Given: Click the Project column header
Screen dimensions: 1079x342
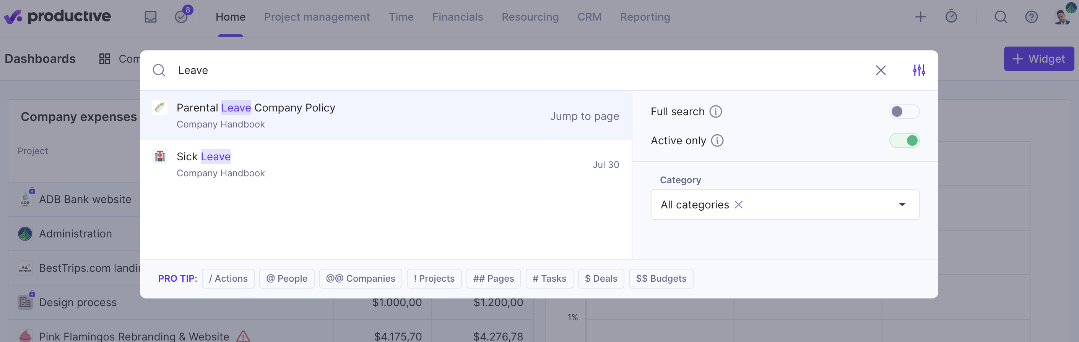Looking at the screenshot, I should pos(32,151).
